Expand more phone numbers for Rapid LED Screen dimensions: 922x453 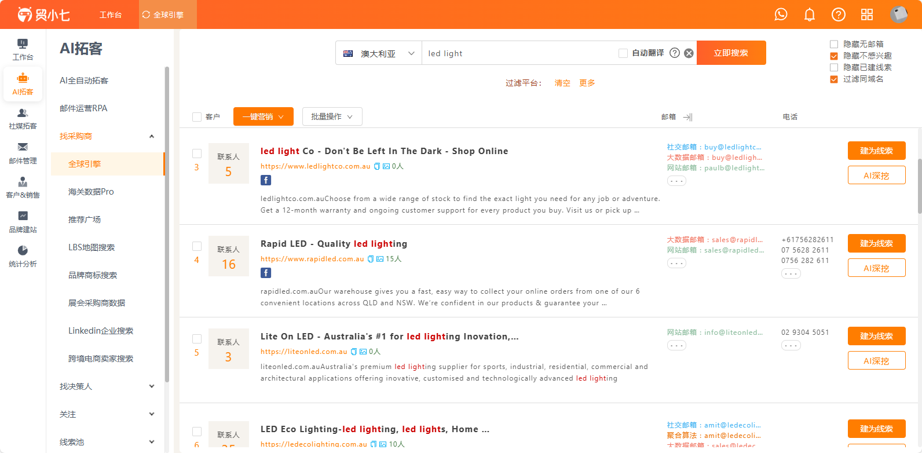(x=791, y=274)
